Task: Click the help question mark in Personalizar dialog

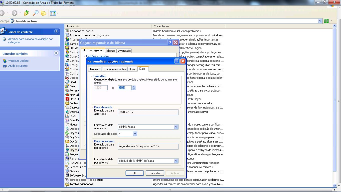Action: point(177,61)
